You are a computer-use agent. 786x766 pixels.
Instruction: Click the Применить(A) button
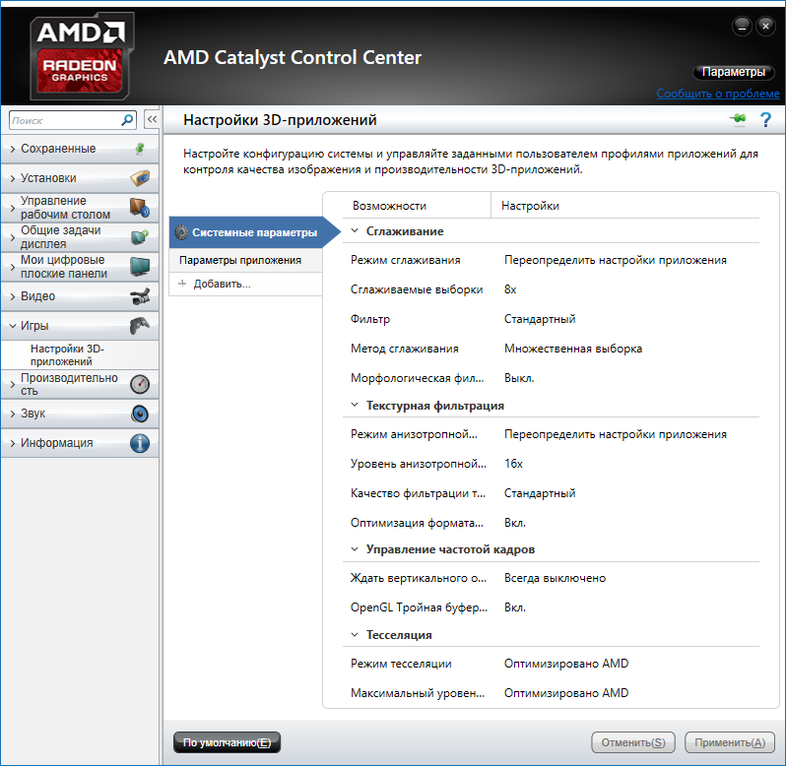730,742
